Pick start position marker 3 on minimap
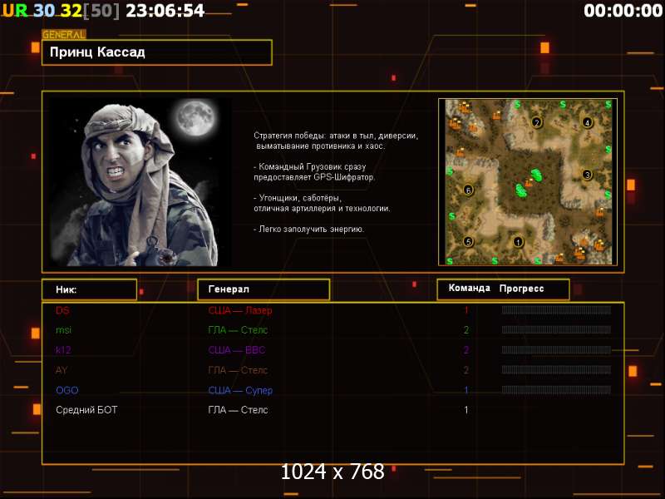Screen dimensions: 665x499 [588, 175]
